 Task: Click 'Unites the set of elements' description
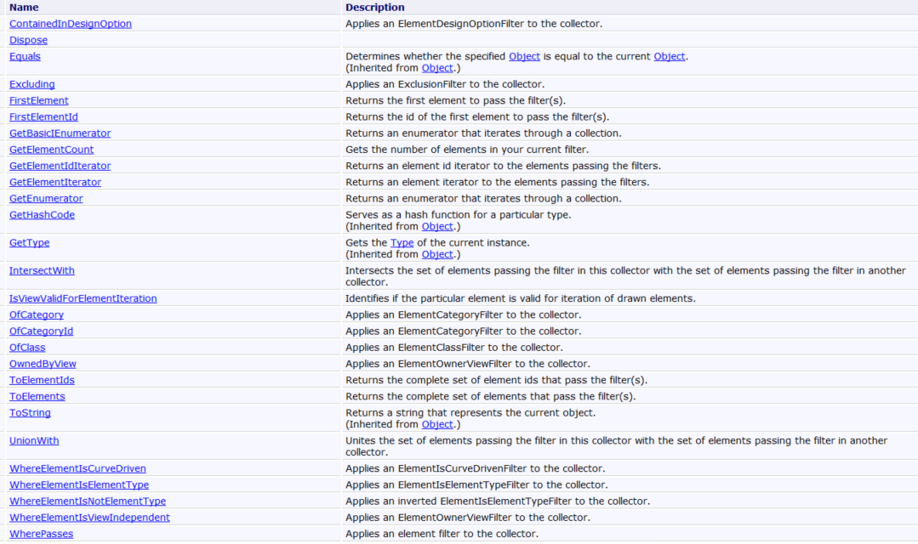(617, 446)
